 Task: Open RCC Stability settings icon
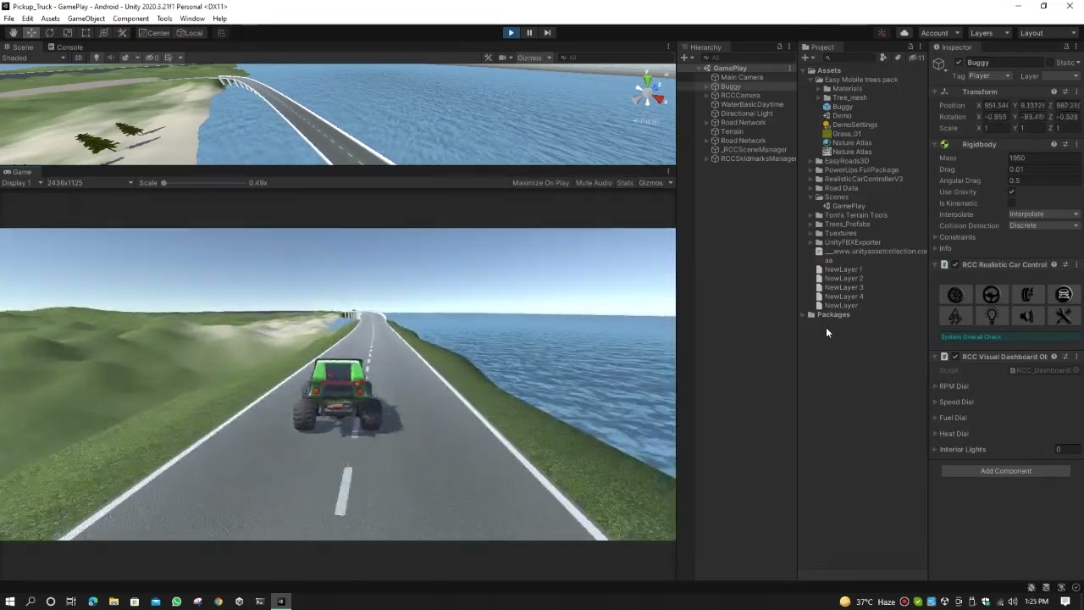coord(955,316)
